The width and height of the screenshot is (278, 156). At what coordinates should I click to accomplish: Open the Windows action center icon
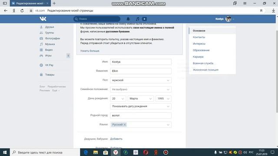click(x=272, y=152)
